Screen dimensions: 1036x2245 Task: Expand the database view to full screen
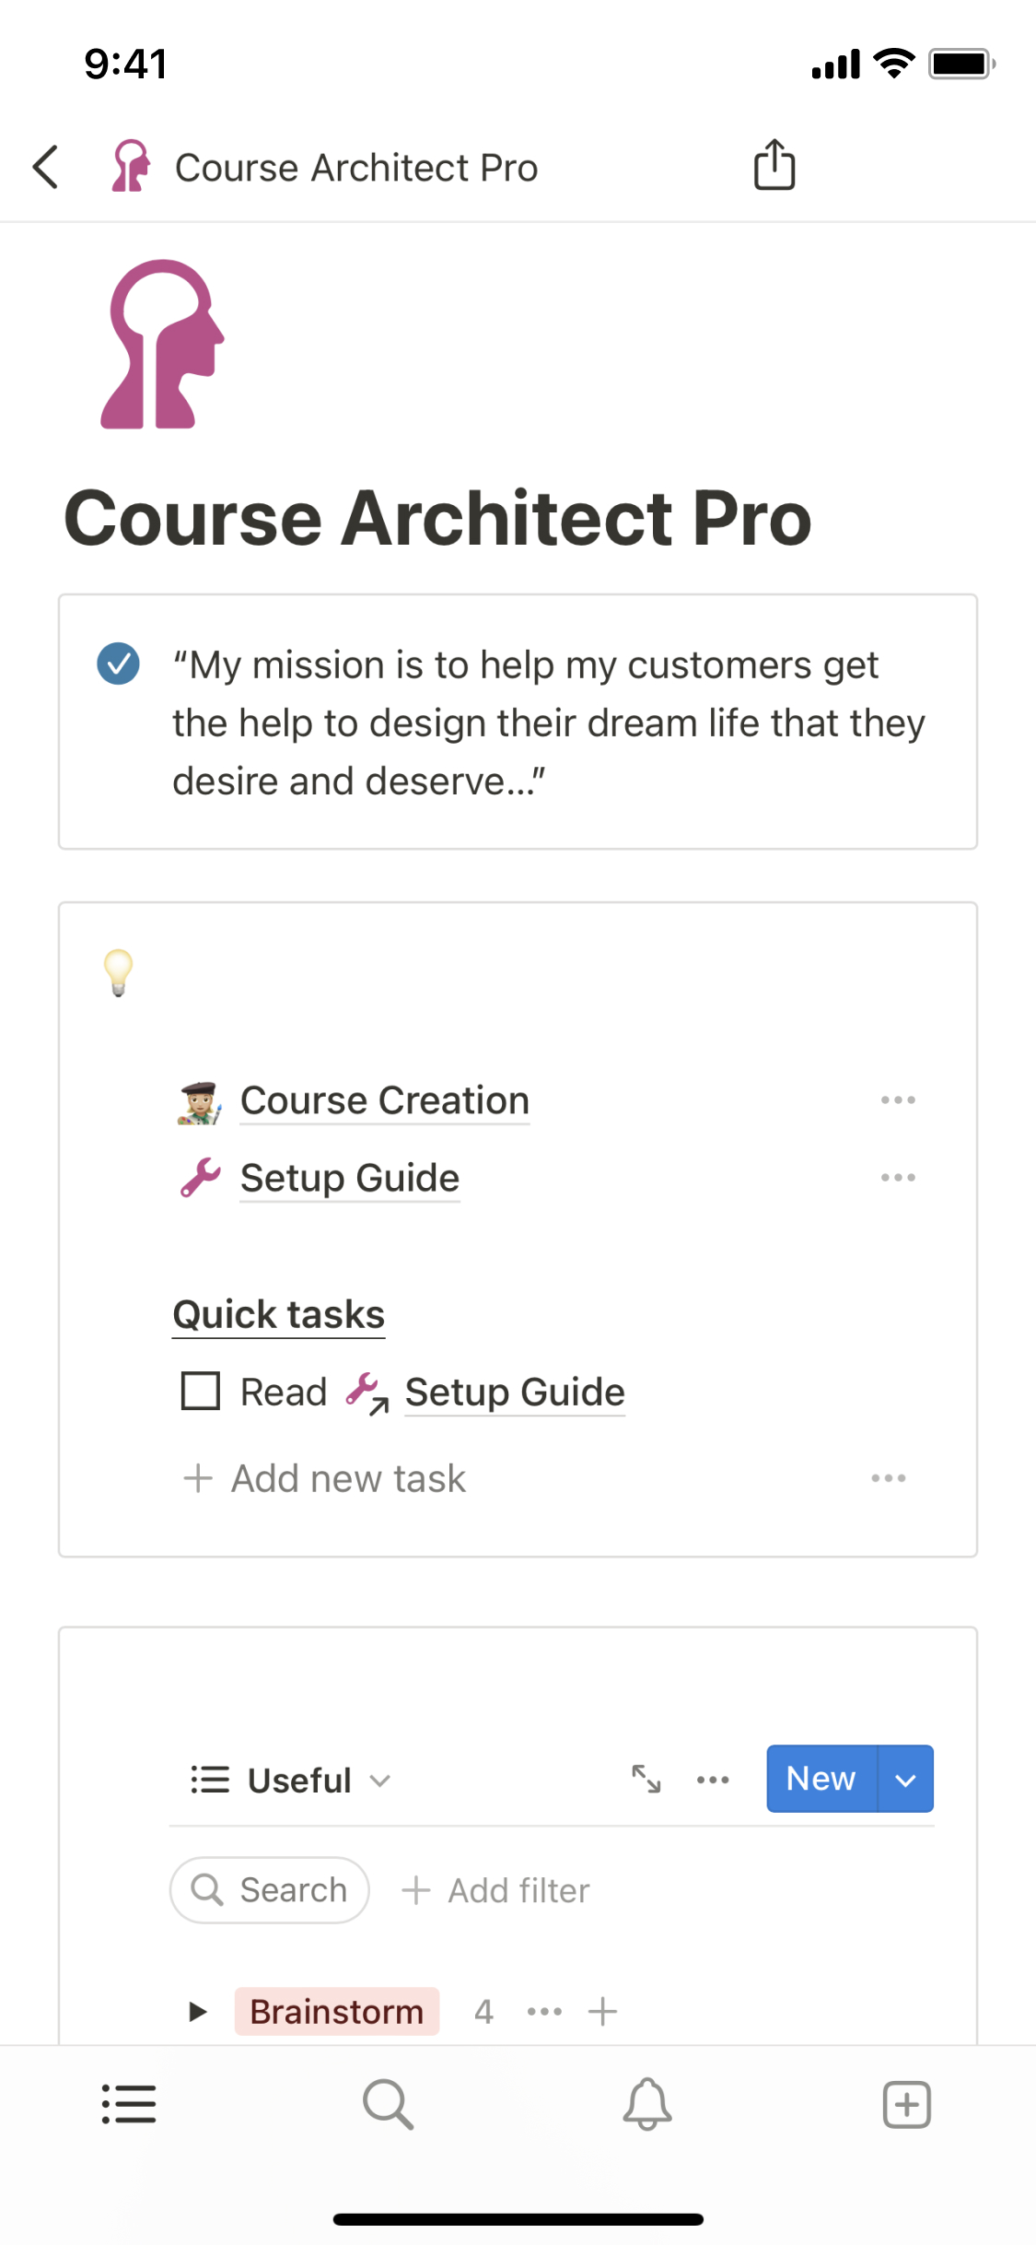646,1779
